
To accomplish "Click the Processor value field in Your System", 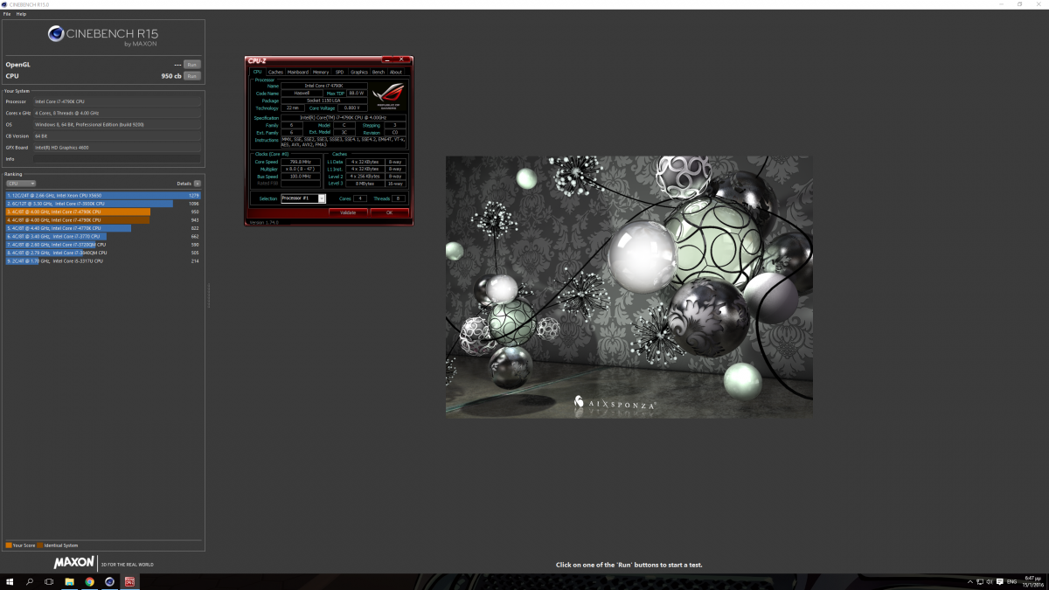I will point(117,101).
